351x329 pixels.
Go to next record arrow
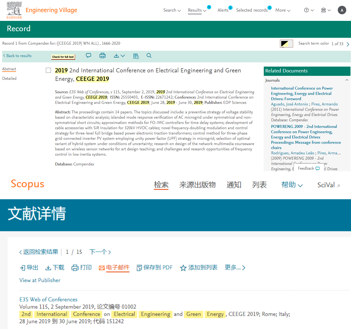348,44
